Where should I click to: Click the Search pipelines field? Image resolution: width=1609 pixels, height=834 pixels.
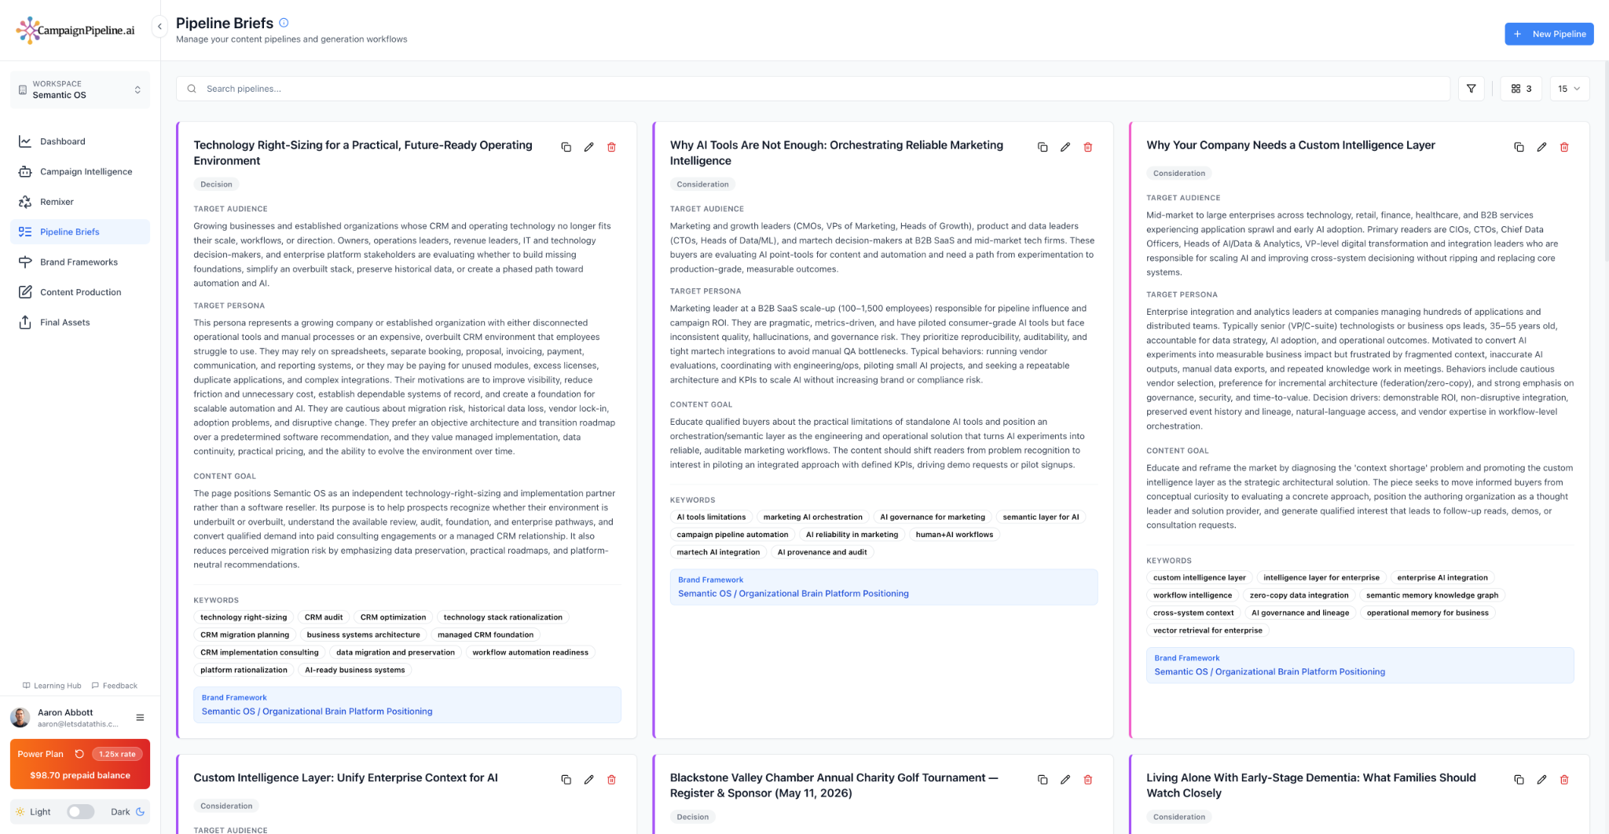(x=812, y=89)
